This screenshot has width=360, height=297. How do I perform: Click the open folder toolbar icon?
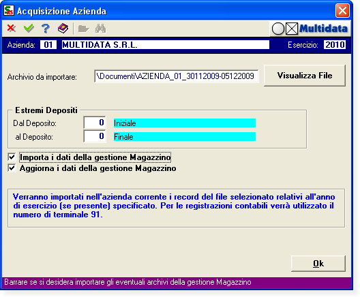click(83, 29)
